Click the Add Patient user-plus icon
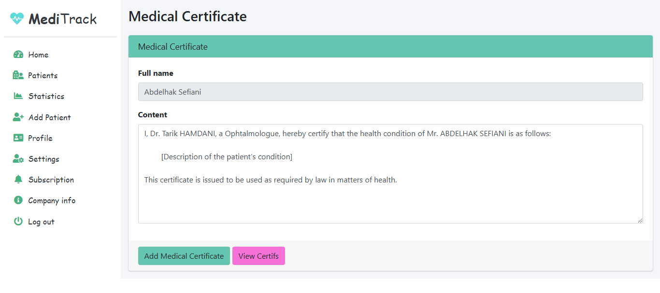Image resolution: width=660 pixels, height=293 pixels. point(18,117)
